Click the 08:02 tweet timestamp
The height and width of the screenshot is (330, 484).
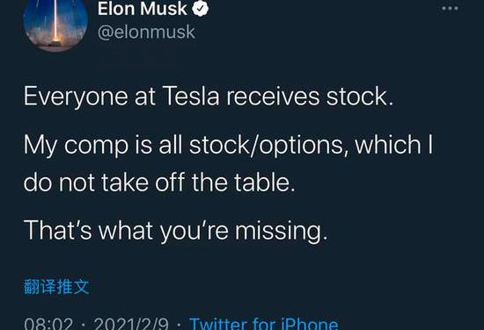tap(48, 325)
